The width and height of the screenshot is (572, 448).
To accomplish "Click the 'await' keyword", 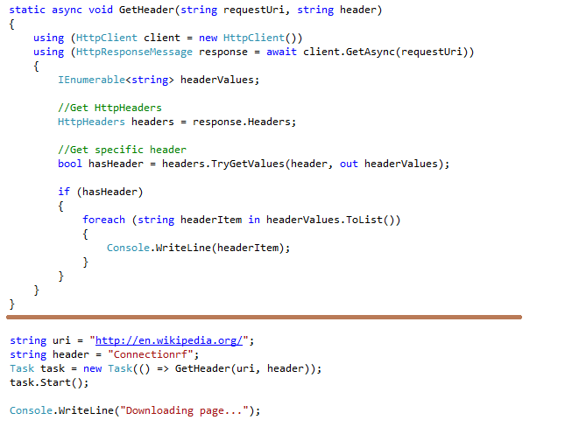I will coord(281,52).
